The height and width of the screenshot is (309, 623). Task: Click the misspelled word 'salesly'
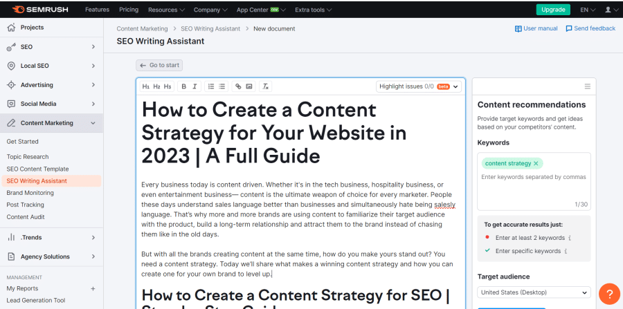coord(444,205)
